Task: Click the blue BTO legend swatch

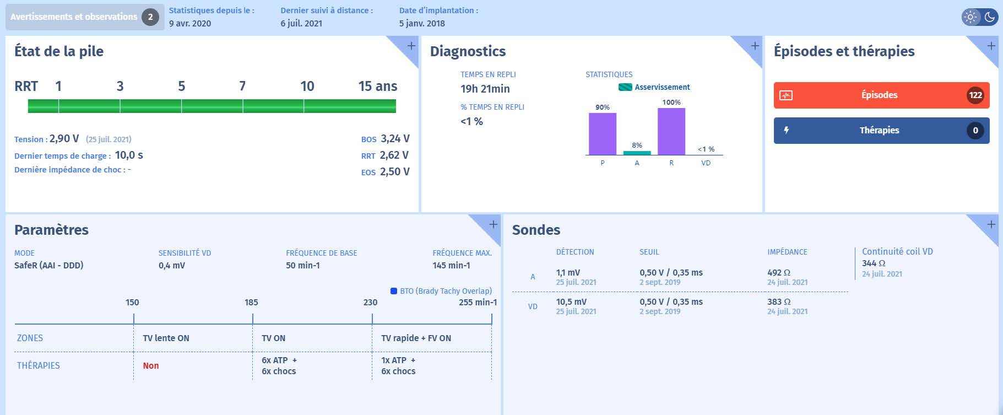Action: point(394,291)
